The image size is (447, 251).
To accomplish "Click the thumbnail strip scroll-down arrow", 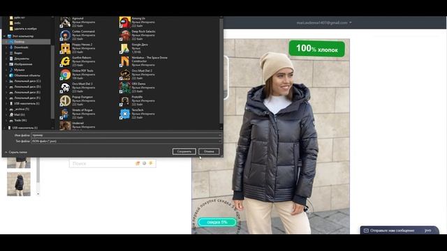I will pyautogui.click(x=38, y=194).
